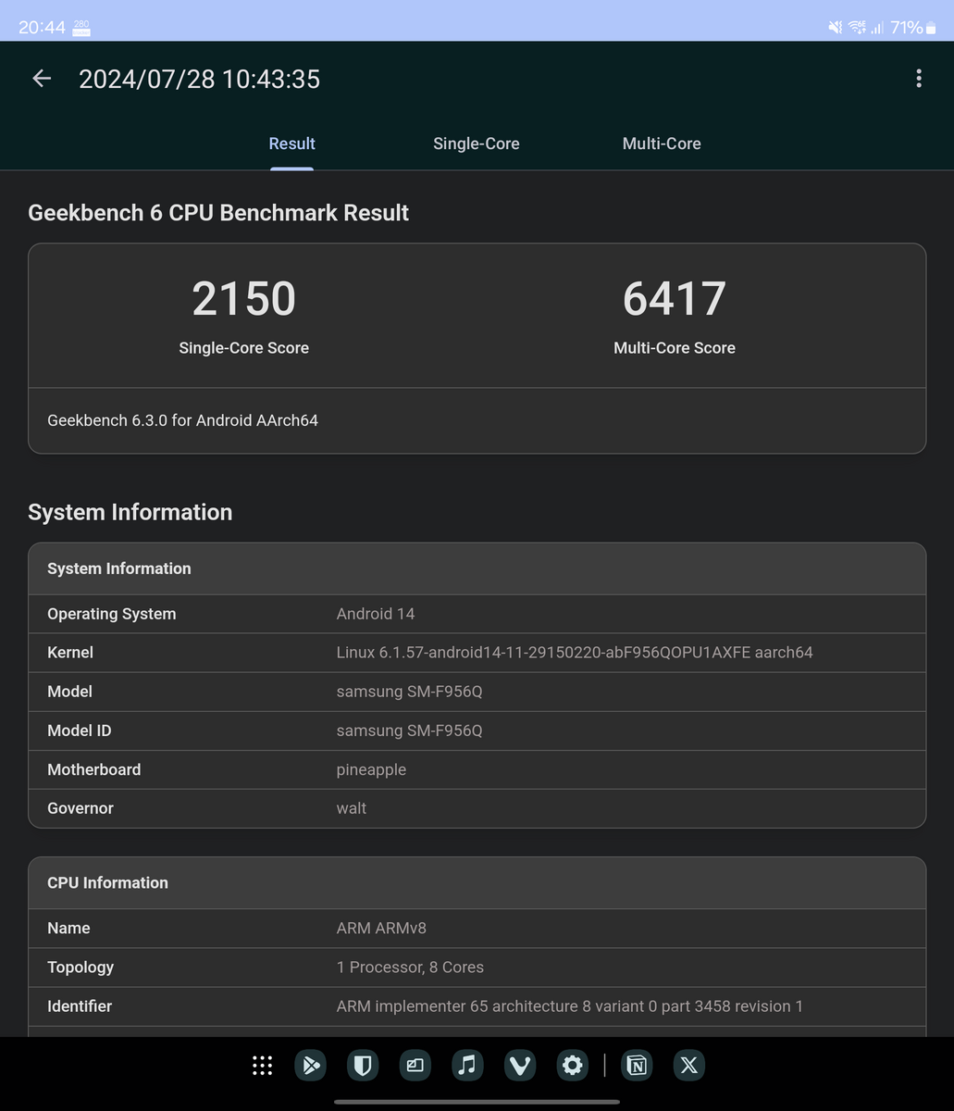Screen dimensions: 954x1111
Task: Launch the music note app
Action: click(467, 1066)
